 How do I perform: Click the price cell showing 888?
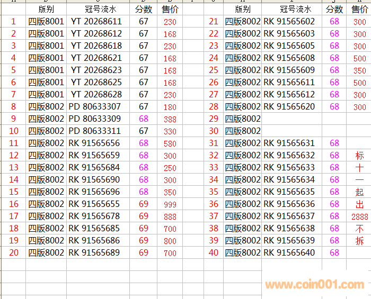coord(170,216)
